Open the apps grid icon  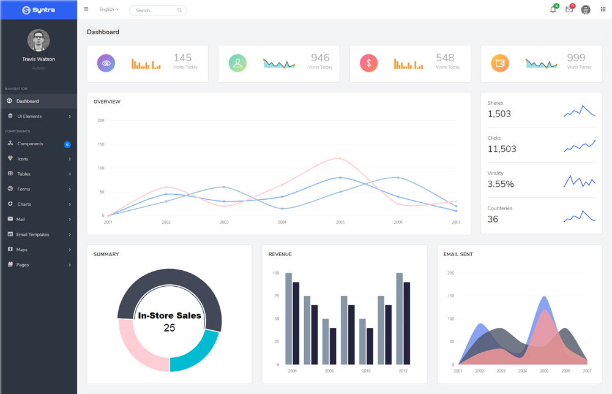(x=603, y=10)
